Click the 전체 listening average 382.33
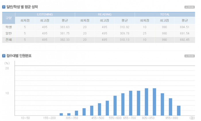Screen dimensions: 201x121 (x=65, y=39)
